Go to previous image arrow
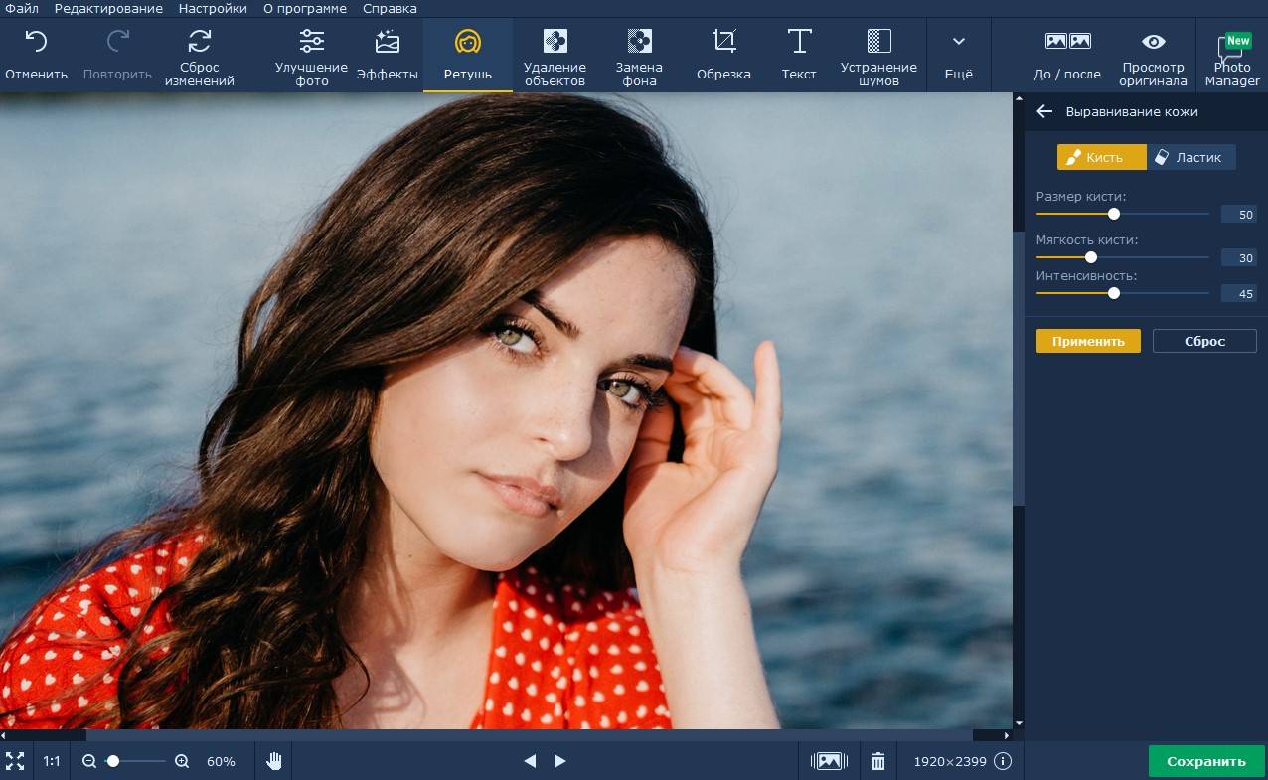Image resolution: width=1268 pixels, height=780 pixels. [530, 761]
